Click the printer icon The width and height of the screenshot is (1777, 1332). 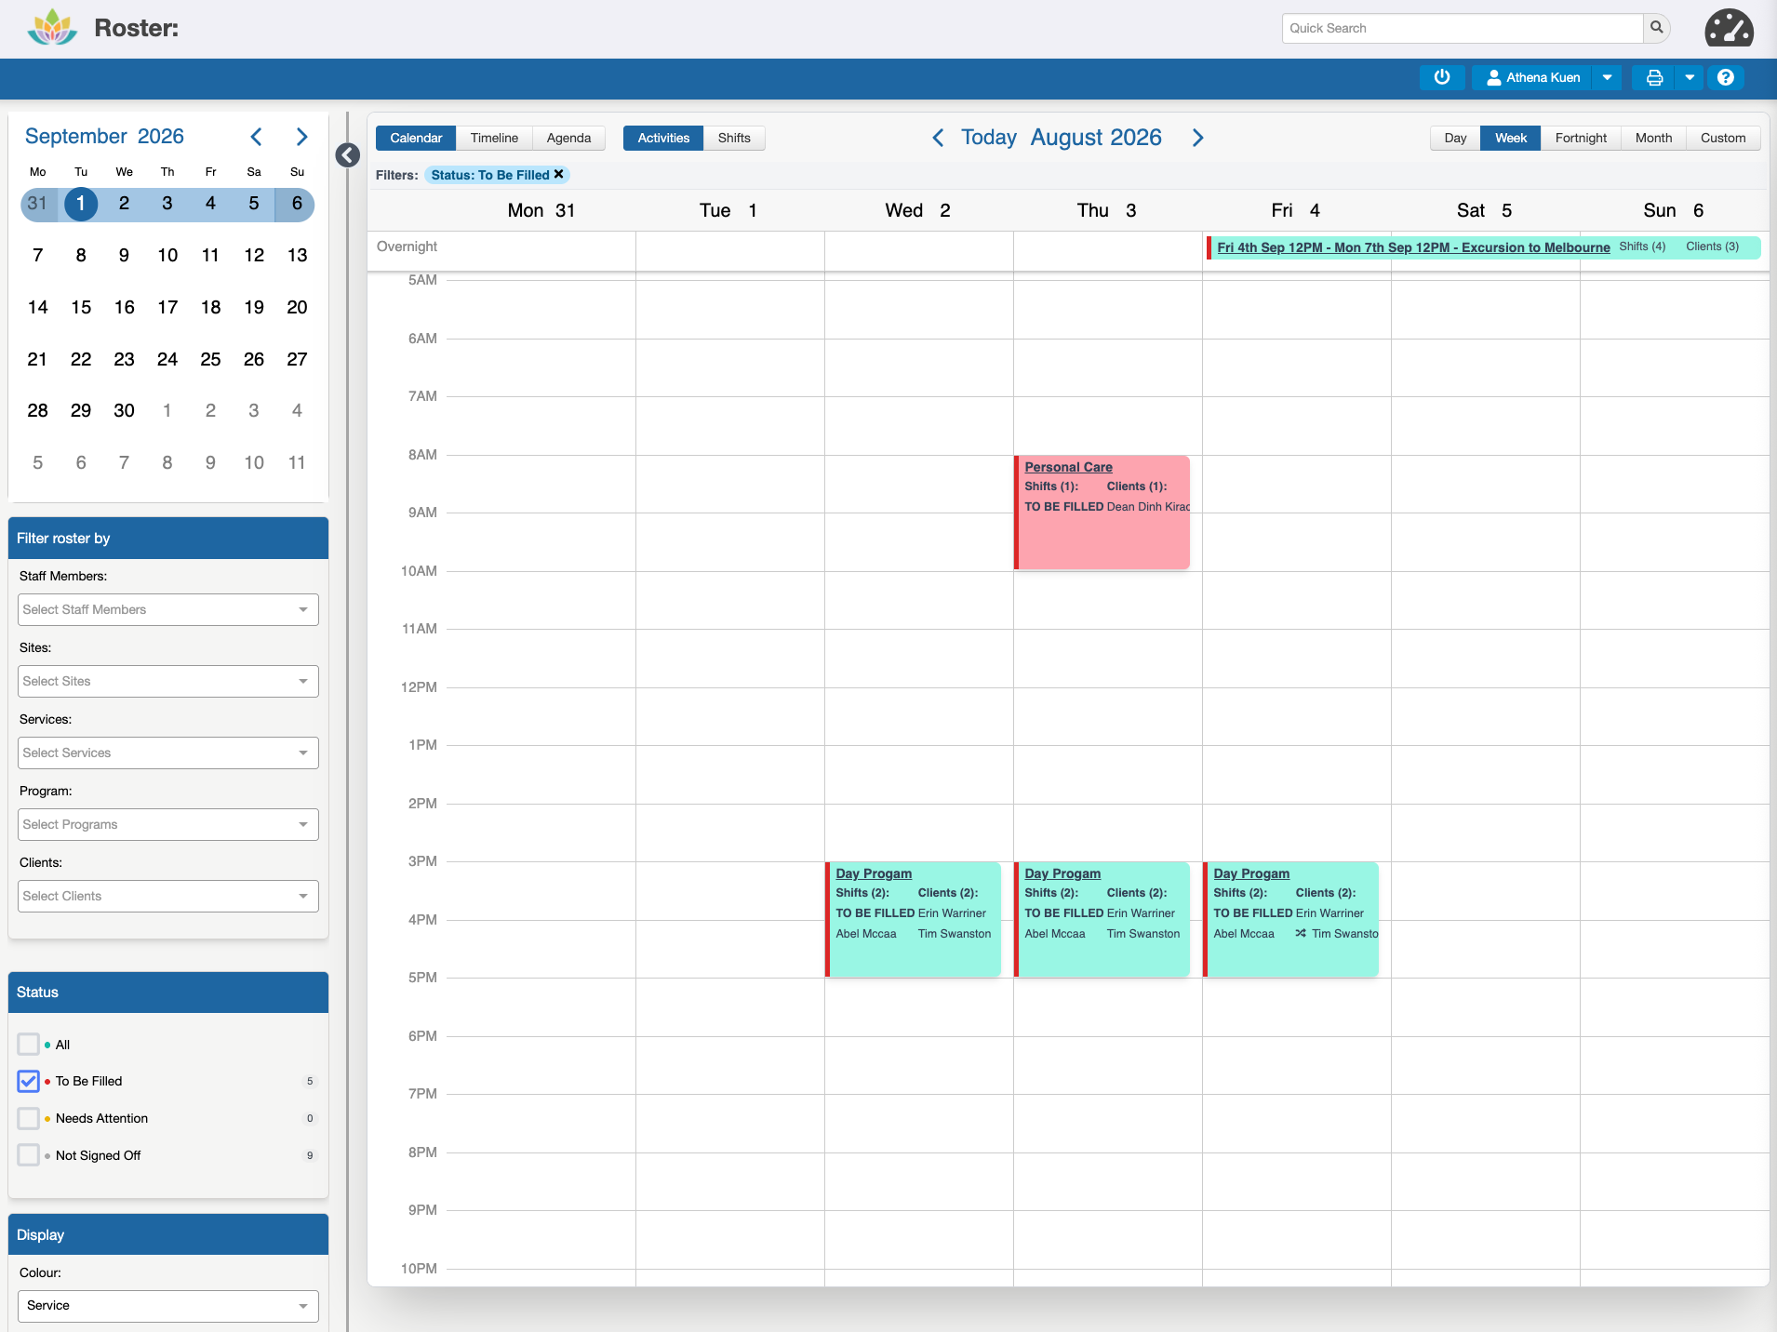pos(1654,77)
